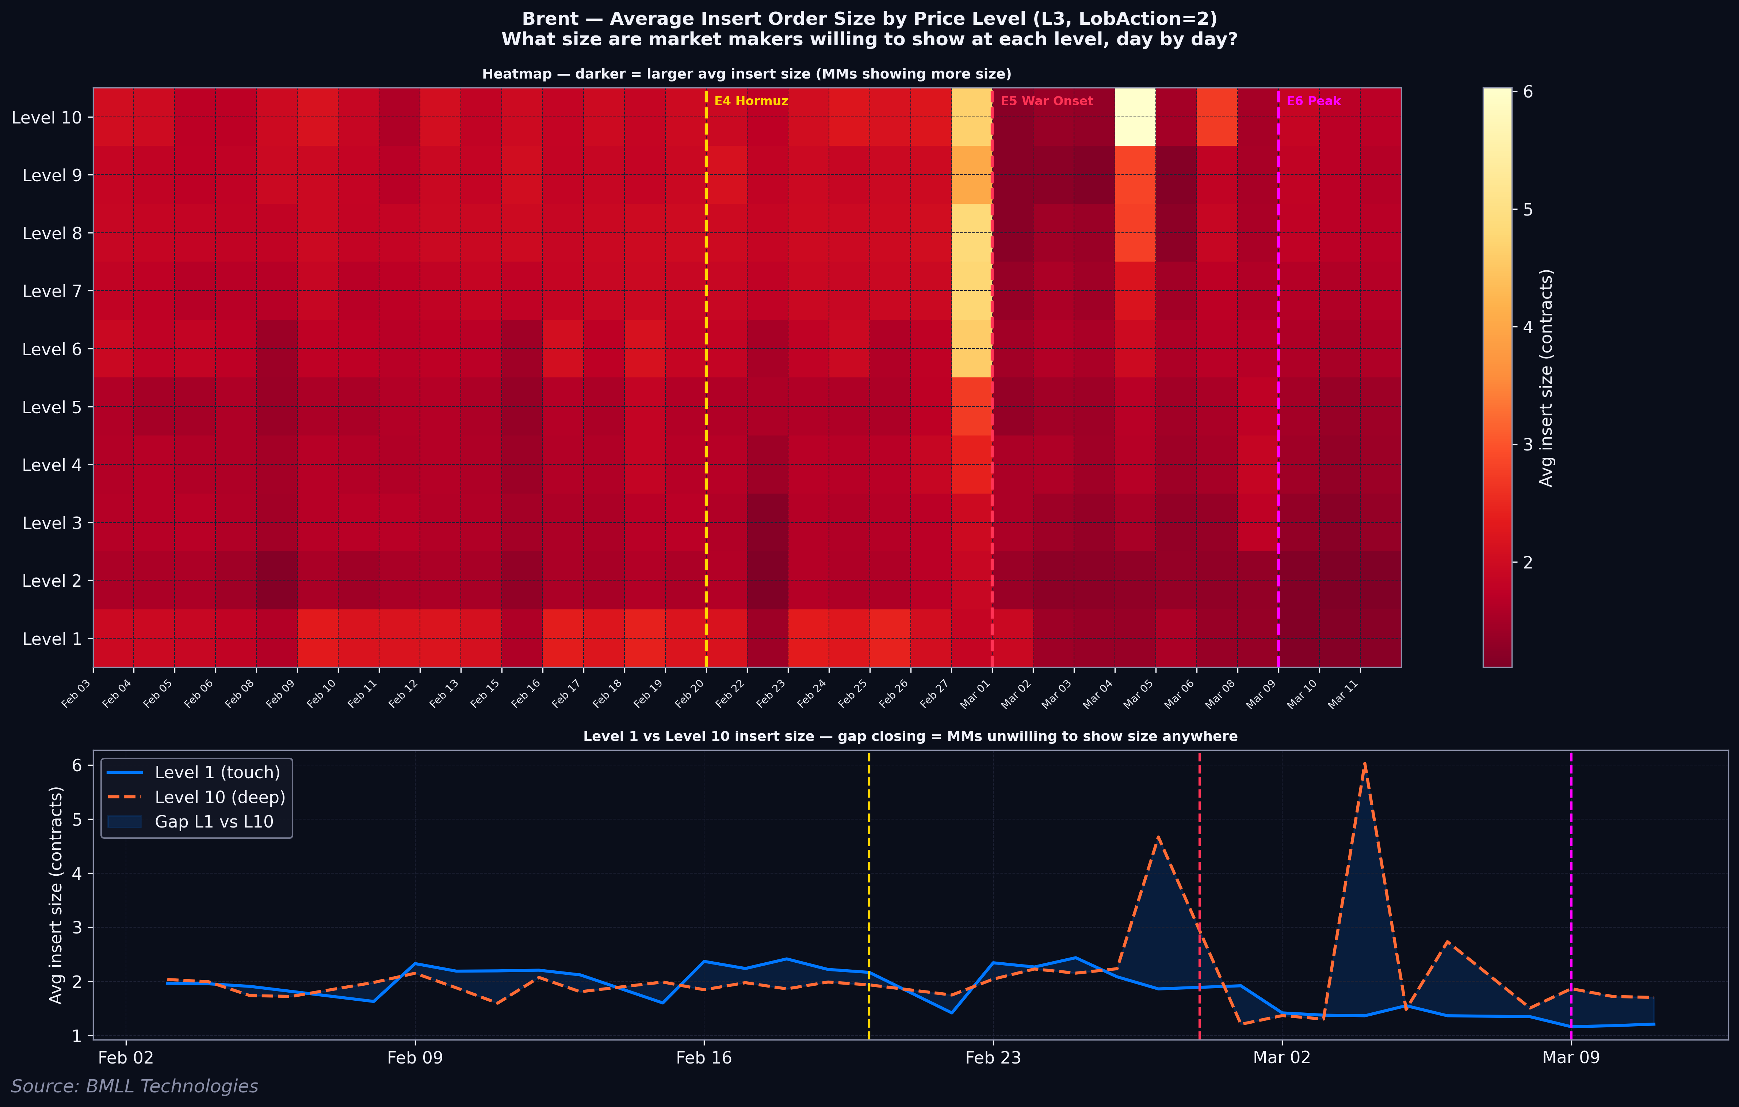Click the orange peak near 6 in line chart
This screenshot has height=1107, width=1739.
pyautogui.click(x=1364, y=763)
